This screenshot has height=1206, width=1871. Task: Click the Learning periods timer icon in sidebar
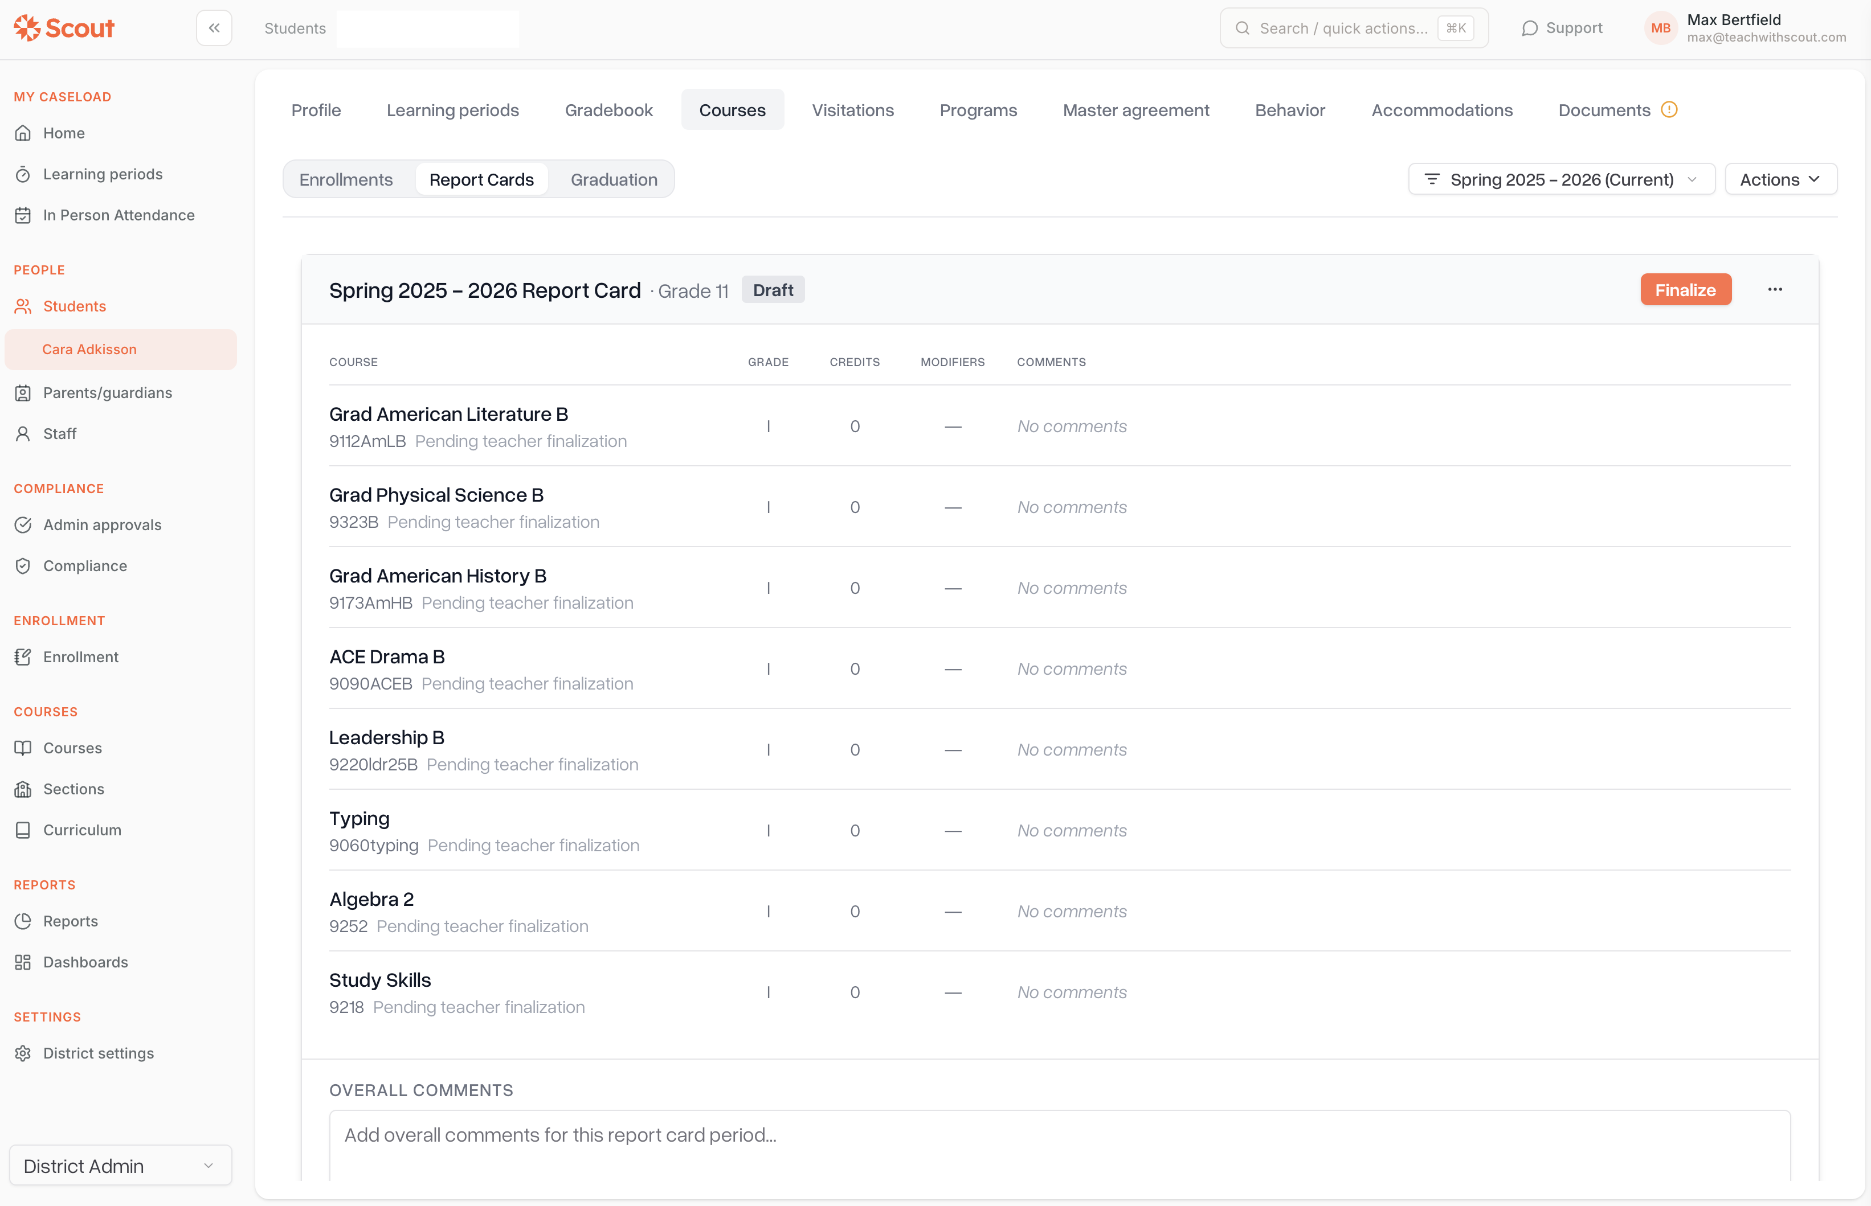point(23,174)
